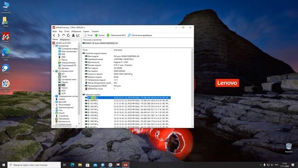This screenshot has height=168, width=298.
Task: Open the graph chart toolbar icon
Action: coord(78,35)
